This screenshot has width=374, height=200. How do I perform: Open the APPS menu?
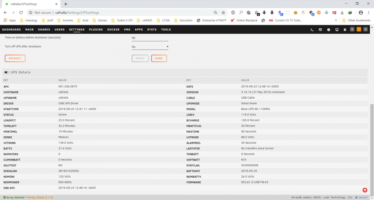click(x=139, y=30)
